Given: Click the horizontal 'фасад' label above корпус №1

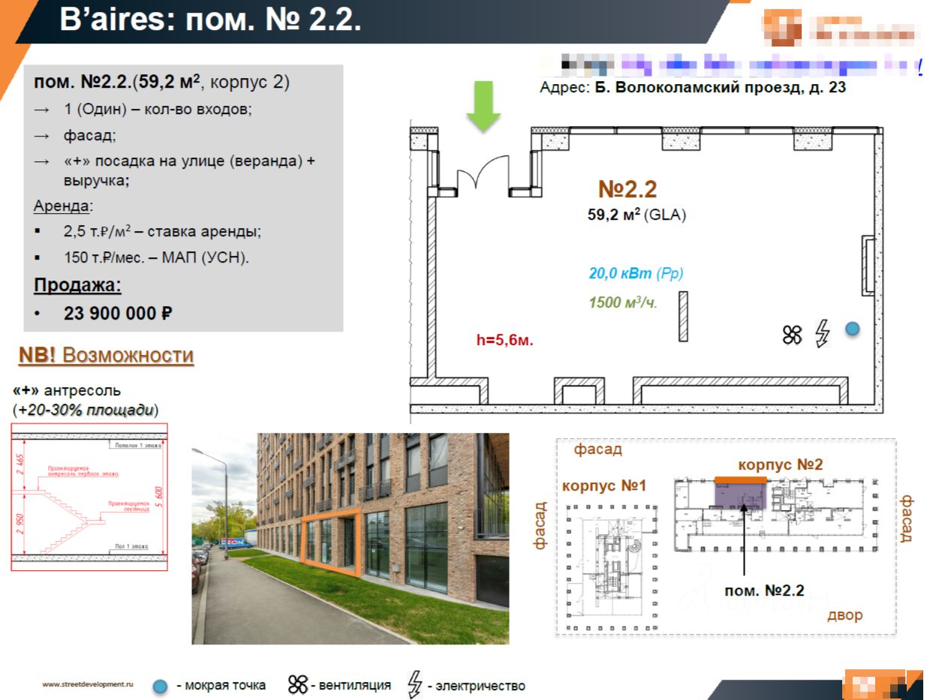Looking at the screenshot, I should coord(597,449).
